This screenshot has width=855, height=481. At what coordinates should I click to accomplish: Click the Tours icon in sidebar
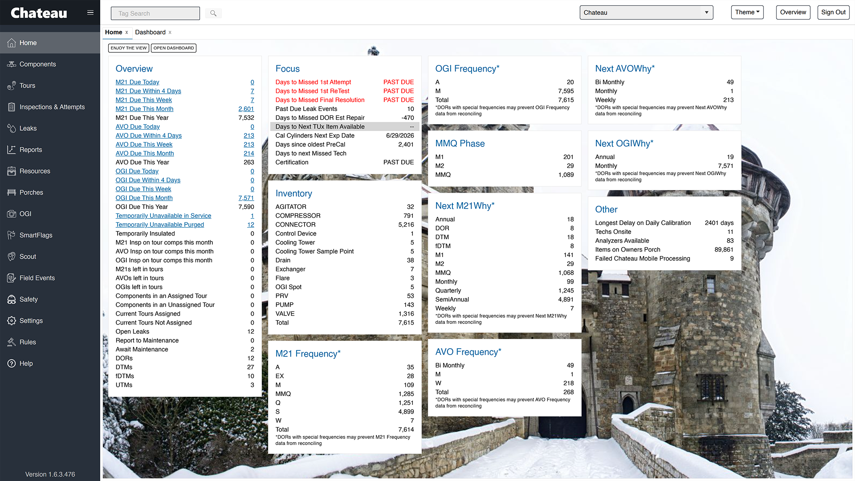(x=12, y=86)
